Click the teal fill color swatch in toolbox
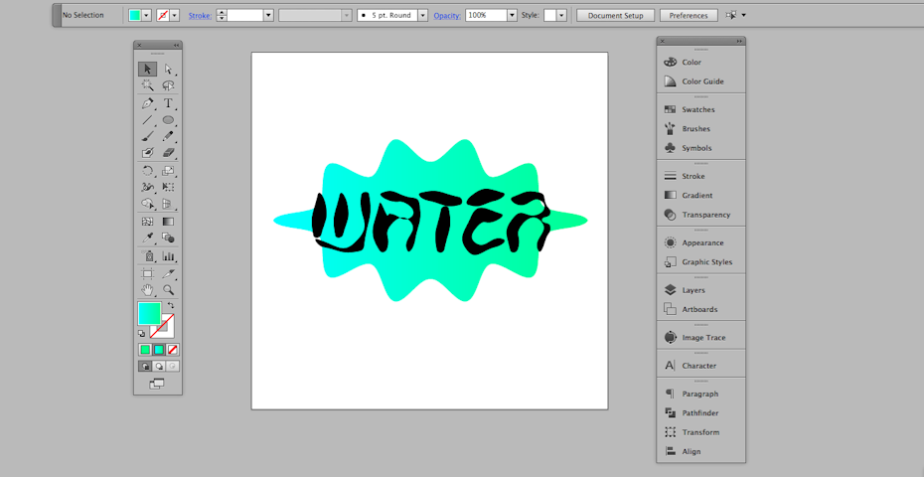The image size is (924, 477). [x=148, y=313]
